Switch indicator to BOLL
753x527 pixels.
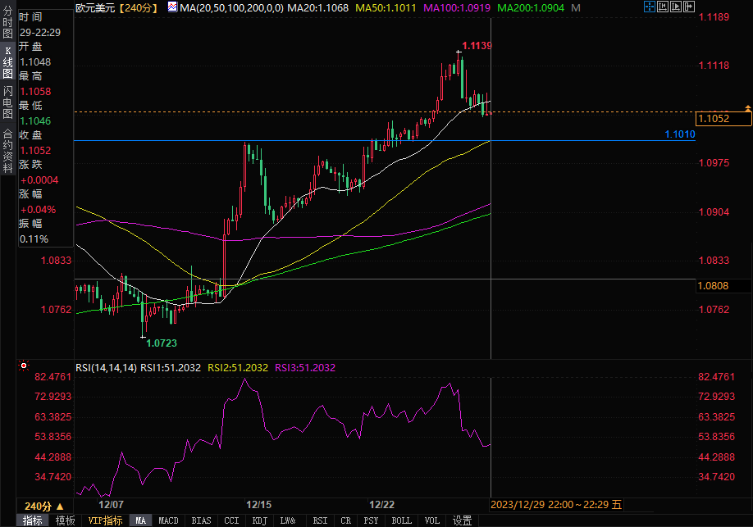point(401,520)
